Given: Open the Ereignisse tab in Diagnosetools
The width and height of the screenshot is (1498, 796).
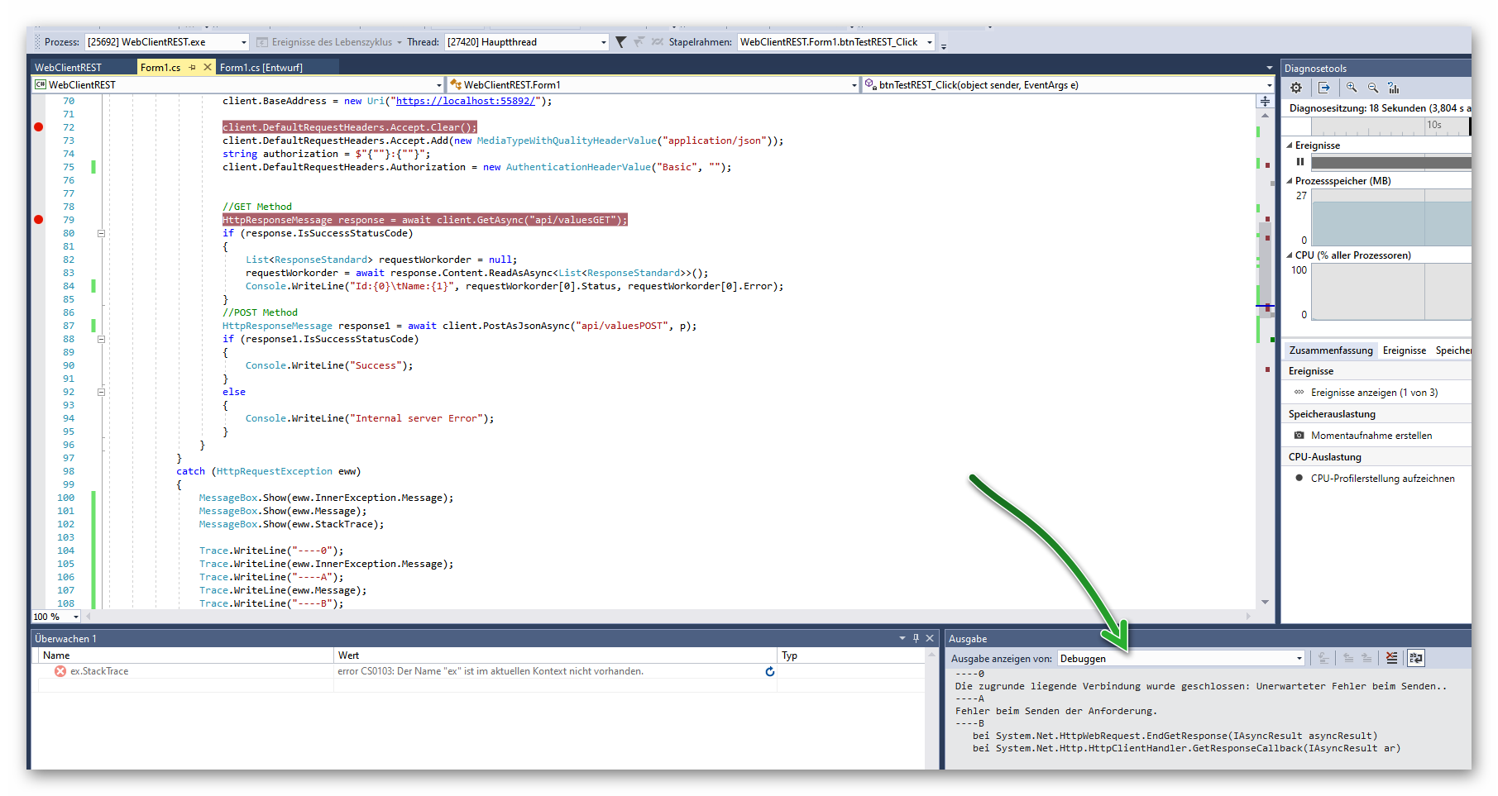Looking at the screenshot, I should coord(1404,350).
